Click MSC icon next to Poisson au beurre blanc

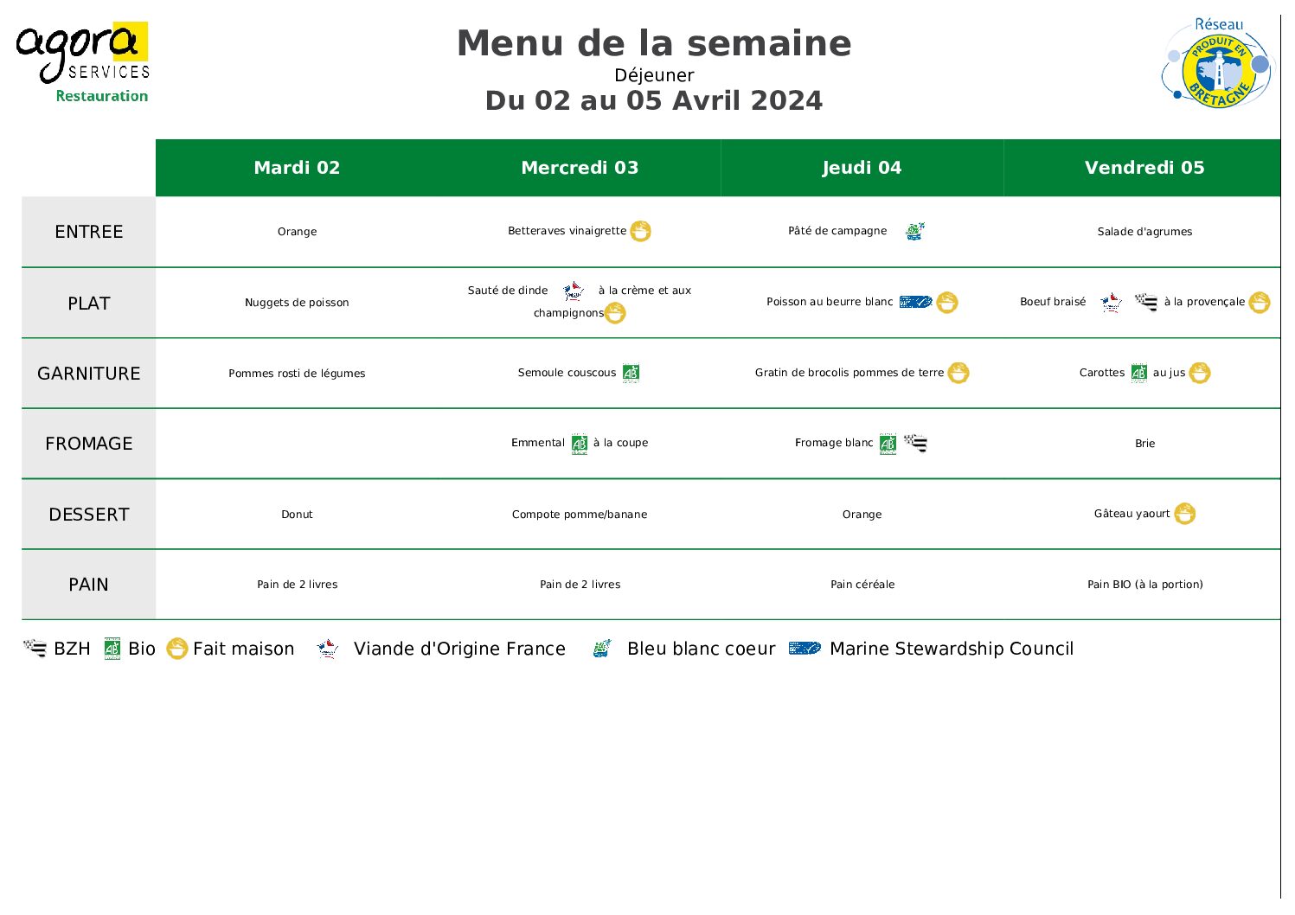(x=915, y=302)
